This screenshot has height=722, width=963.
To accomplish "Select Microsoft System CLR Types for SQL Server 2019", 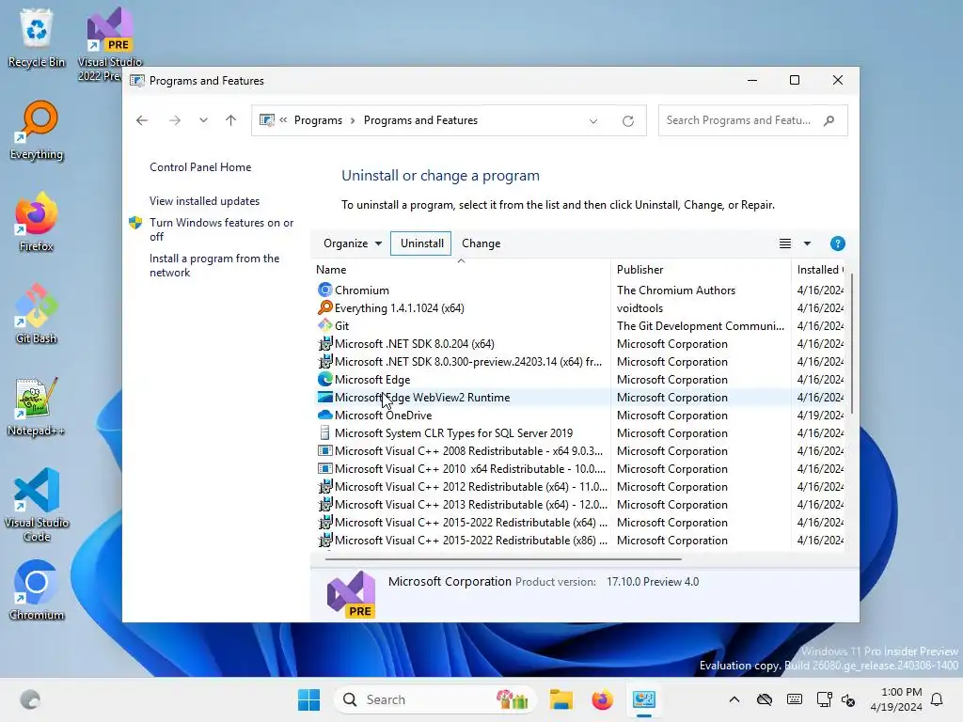I will click(x=580, y=432).
